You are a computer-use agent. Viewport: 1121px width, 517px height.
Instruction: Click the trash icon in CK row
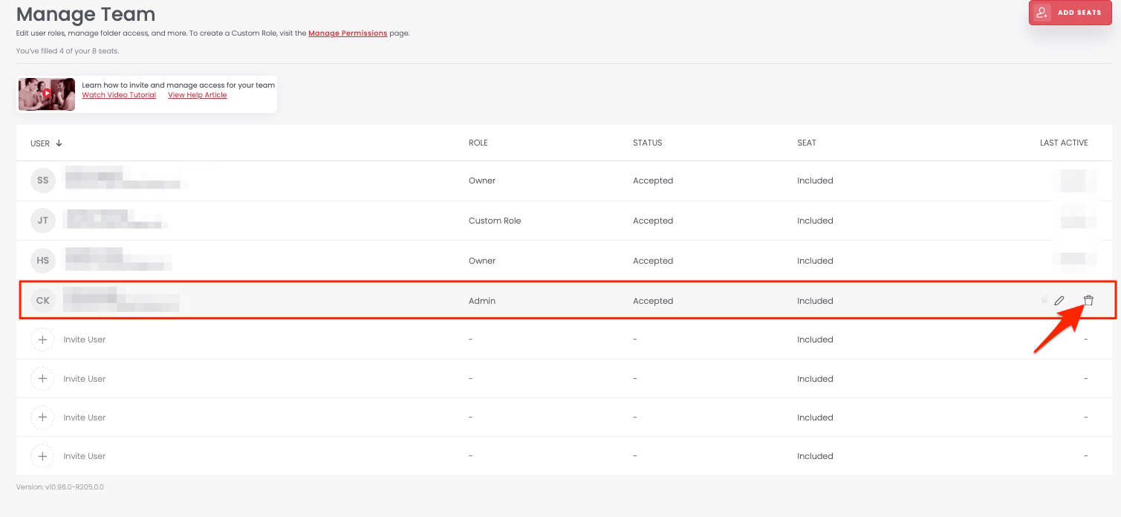1088,301
